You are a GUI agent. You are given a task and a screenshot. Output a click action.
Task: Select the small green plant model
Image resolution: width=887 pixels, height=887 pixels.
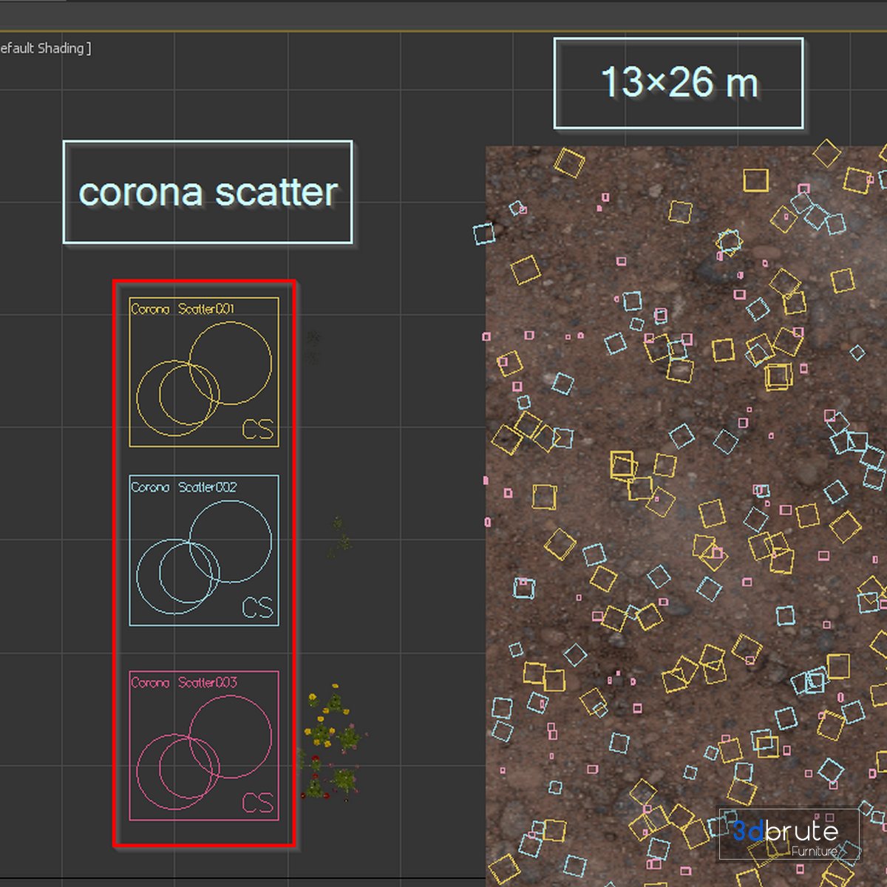pyautogui.click(x=339, y=537)
